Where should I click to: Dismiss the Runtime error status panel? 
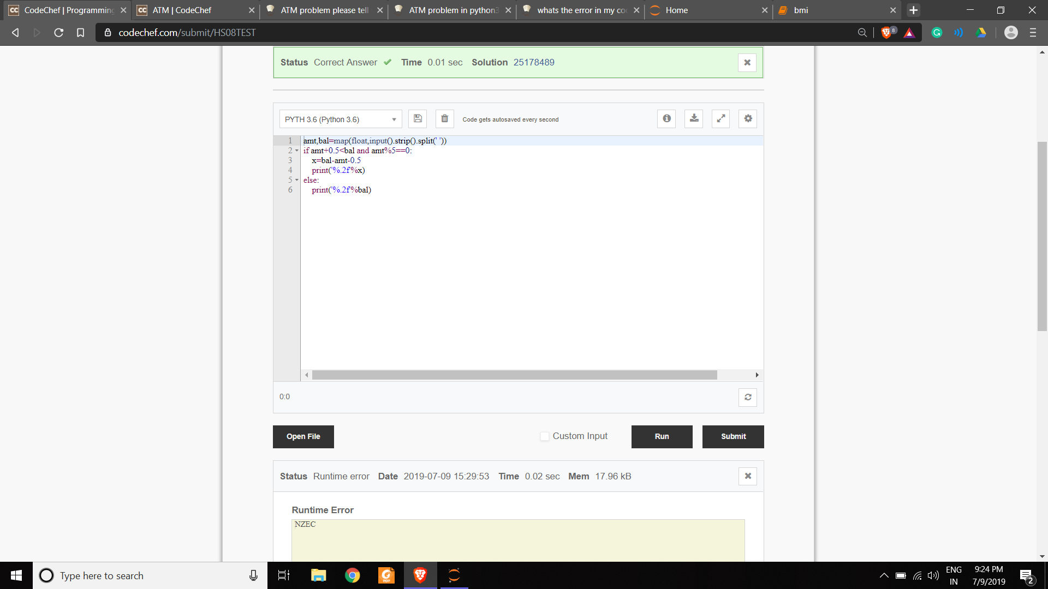coord(748,476)
